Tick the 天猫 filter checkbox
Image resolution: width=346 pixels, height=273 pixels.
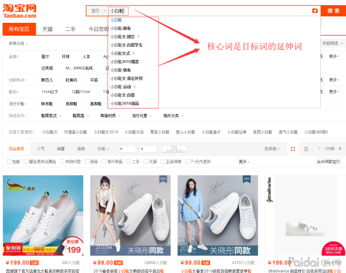[x=146, y=161]
